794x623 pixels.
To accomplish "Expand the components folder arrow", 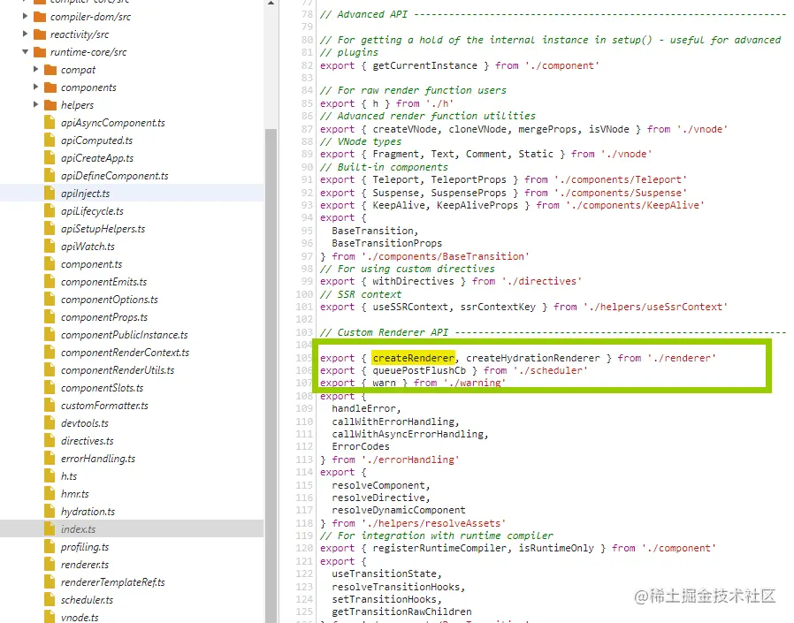I will pyautogui.click(x=36, y=87).
